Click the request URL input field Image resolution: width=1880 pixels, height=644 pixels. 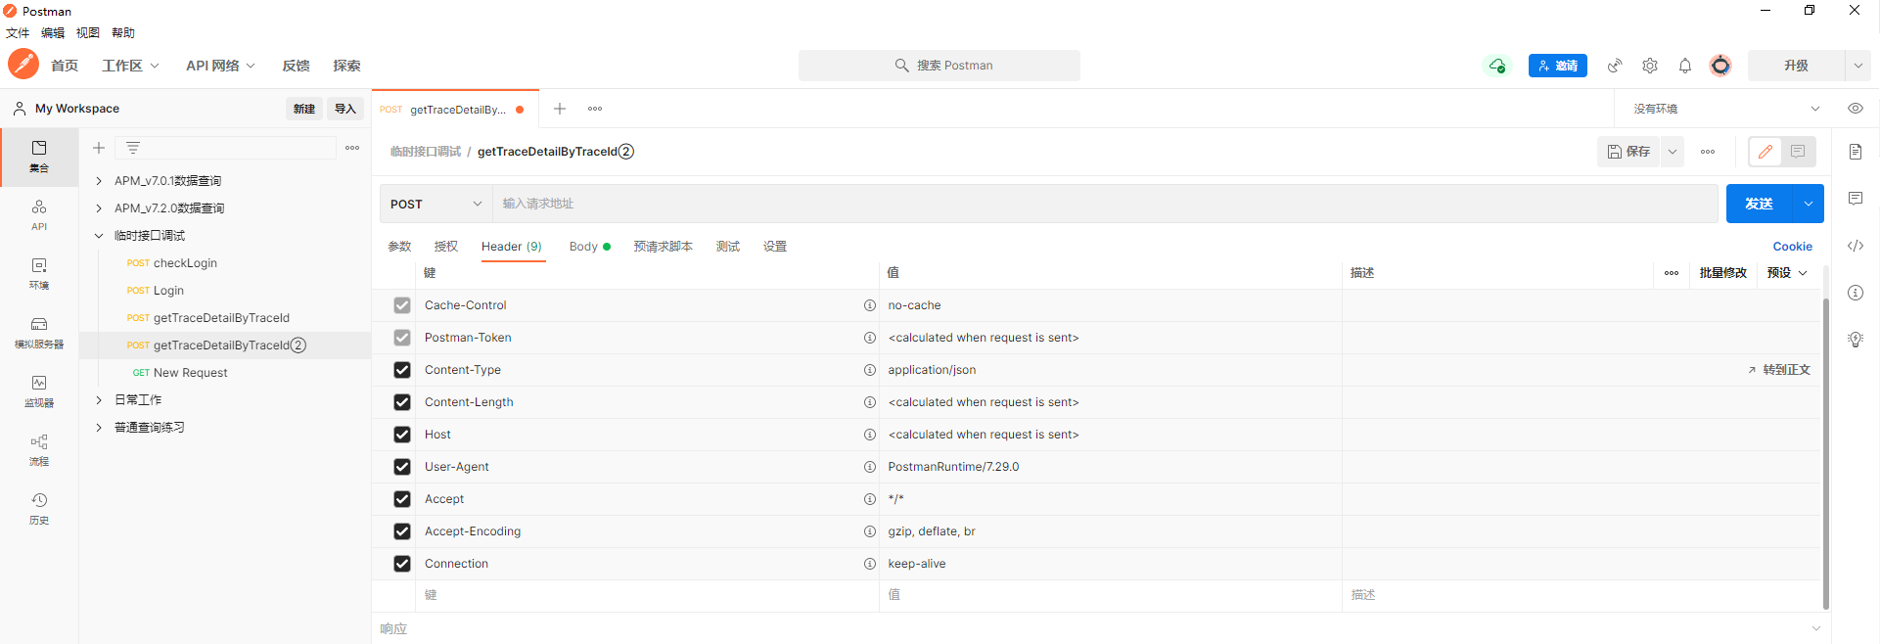(x=1105, y=204)
